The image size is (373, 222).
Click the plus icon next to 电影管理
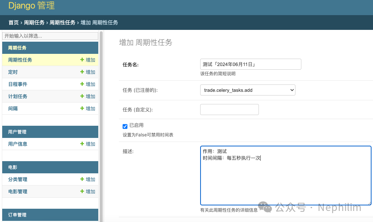click(82, 191)
